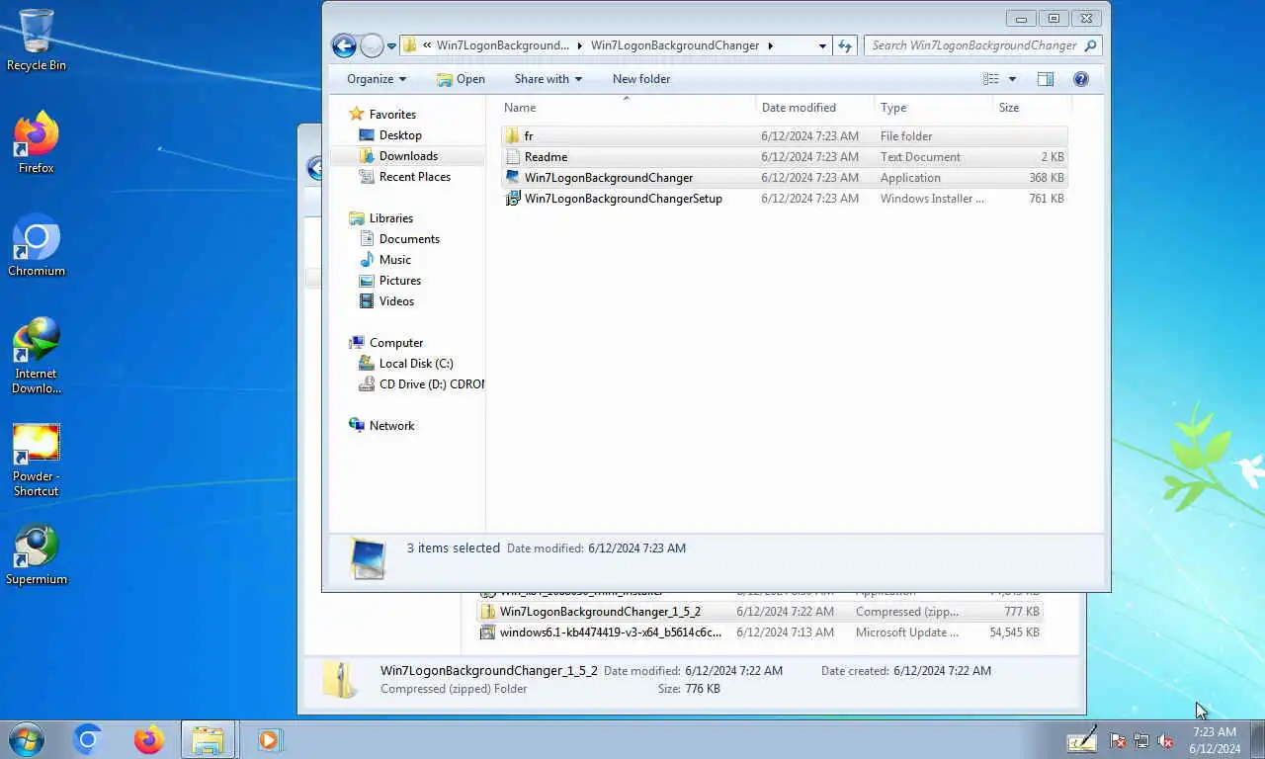
Task: Click the zipped folder thumbnail in back window details
Action: (341, 680)
